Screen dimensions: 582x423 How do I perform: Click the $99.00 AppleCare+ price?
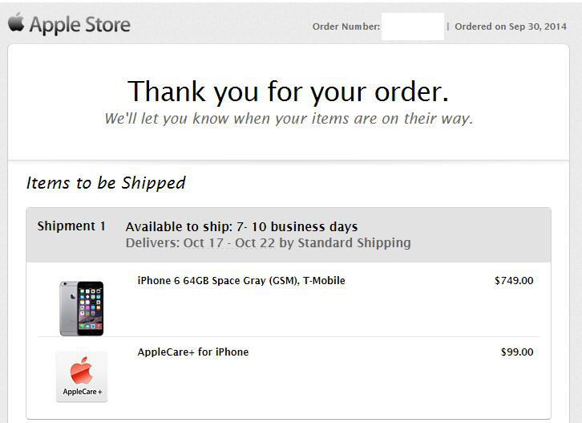517,352
